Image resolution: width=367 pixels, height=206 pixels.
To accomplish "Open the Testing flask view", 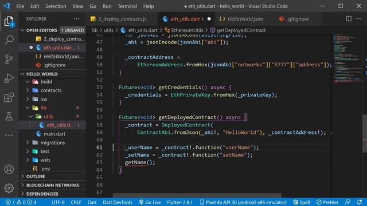I will [9, 116].
